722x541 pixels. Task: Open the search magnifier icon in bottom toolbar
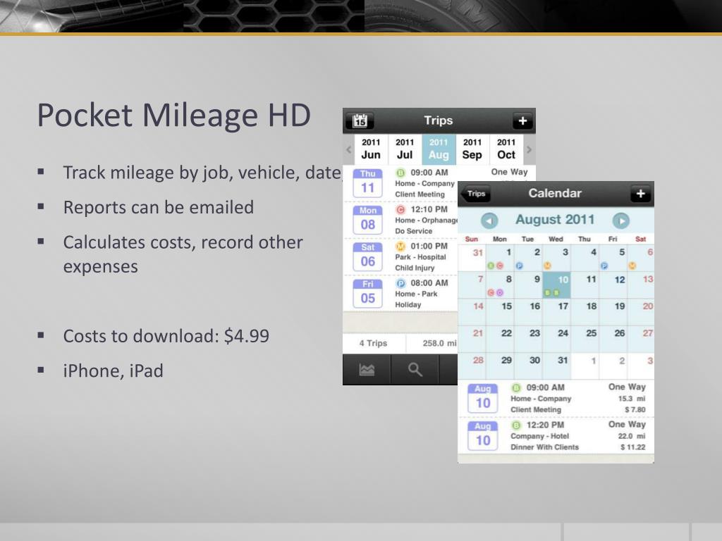[415, 369]
